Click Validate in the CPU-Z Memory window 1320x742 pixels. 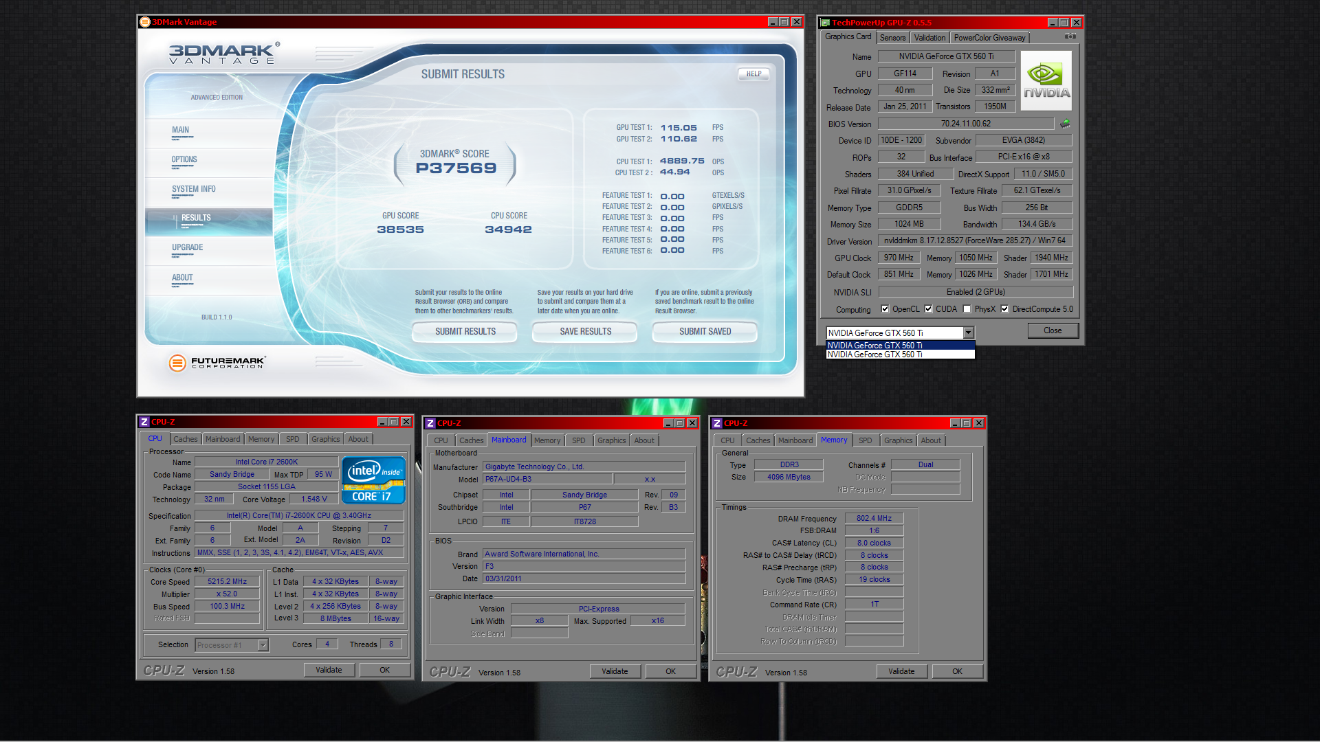pos(901,671)
